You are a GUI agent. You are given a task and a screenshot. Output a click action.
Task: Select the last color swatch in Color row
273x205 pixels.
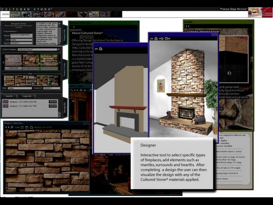[x=53, y=81]
